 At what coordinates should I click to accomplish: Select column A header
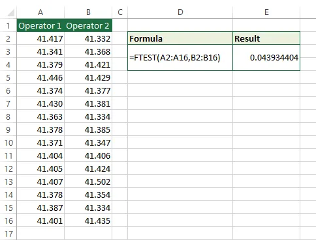(x=40, y=12)
